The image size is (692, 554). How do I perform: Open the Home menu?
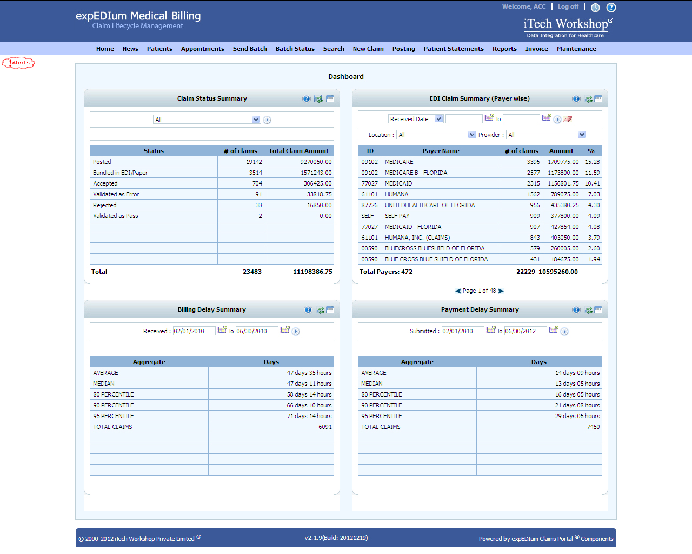pos(105,49)
